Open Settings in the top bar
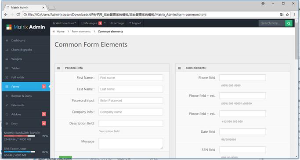 (x=117, y=23)
